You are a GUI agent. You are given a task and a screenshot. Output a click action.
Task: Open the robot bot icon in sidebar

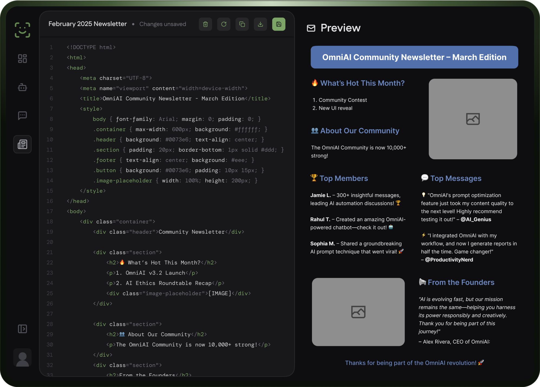click(x=22, y=87)
